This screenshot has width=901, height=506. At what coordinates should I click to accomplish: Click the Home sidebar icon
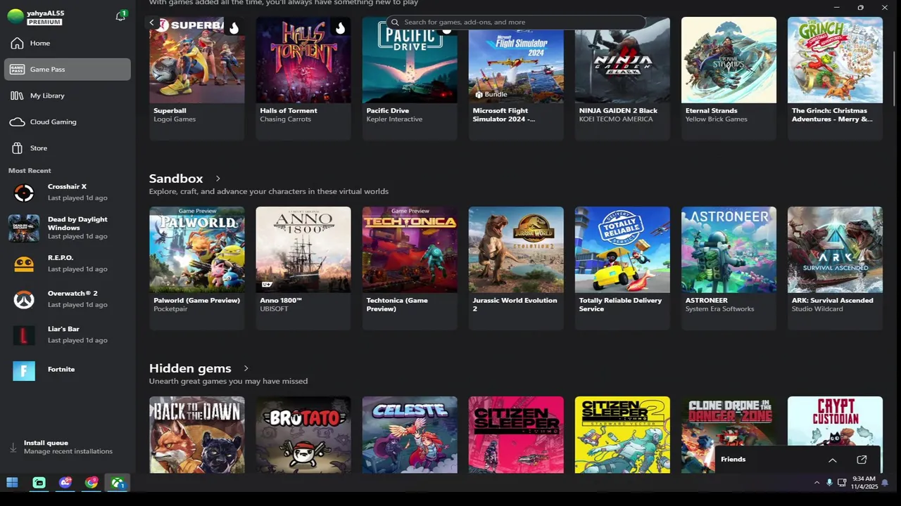point(18,44)
